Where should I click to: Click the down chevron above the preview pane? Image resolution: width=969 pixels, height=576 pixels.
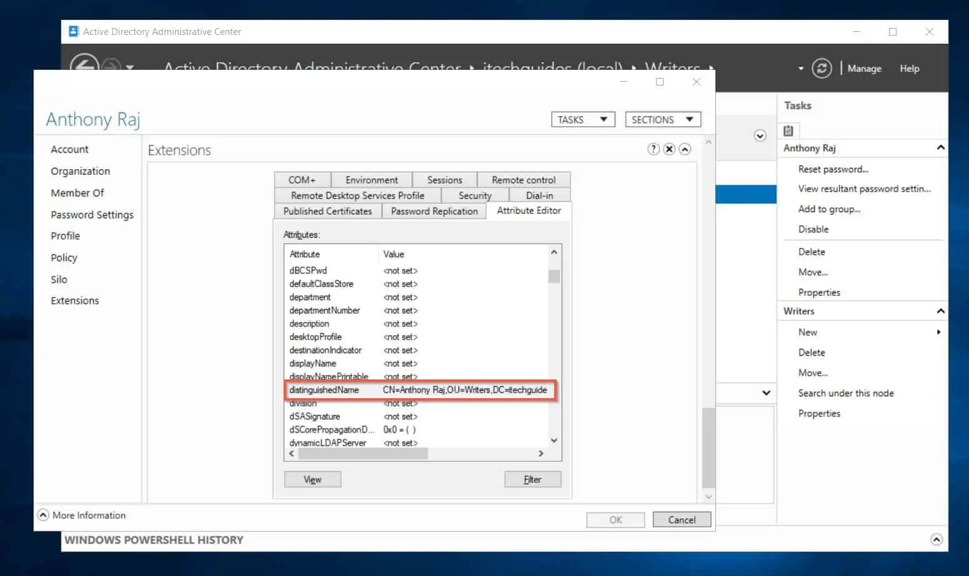(x=766, y=393)
